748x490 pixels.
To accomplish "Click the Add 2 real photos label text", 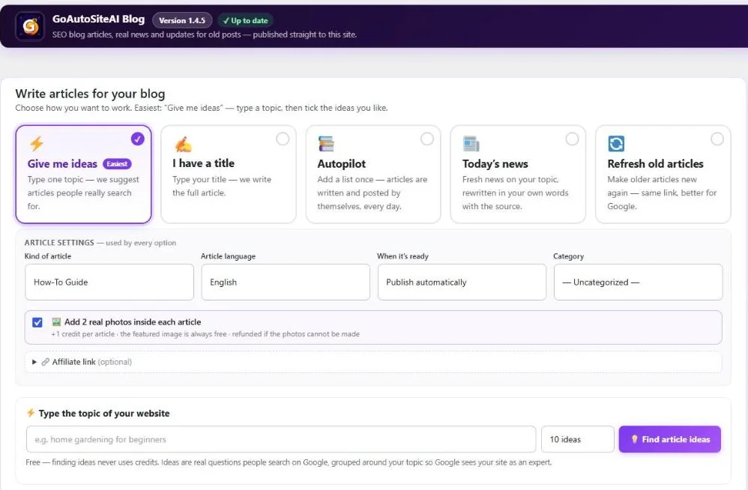I will click(x=133, y=321).
